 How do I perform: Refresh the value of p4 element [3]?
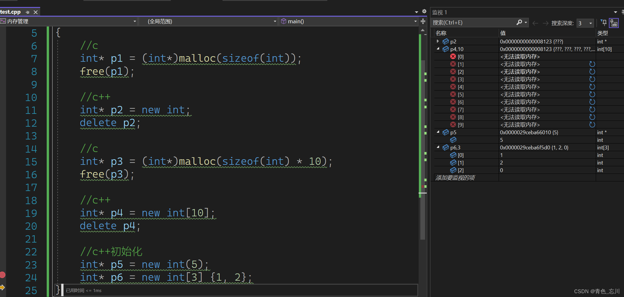click(x=592, y=79)
